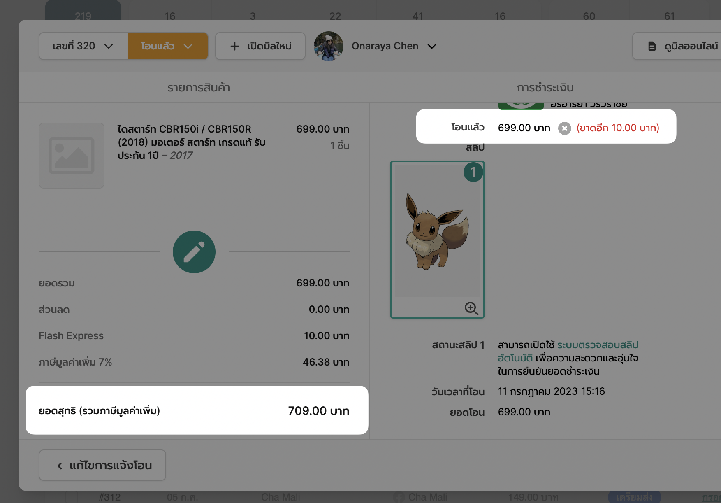
Task: Switch to the รายการสินค้า section header
Action: (x=198, y=88)
